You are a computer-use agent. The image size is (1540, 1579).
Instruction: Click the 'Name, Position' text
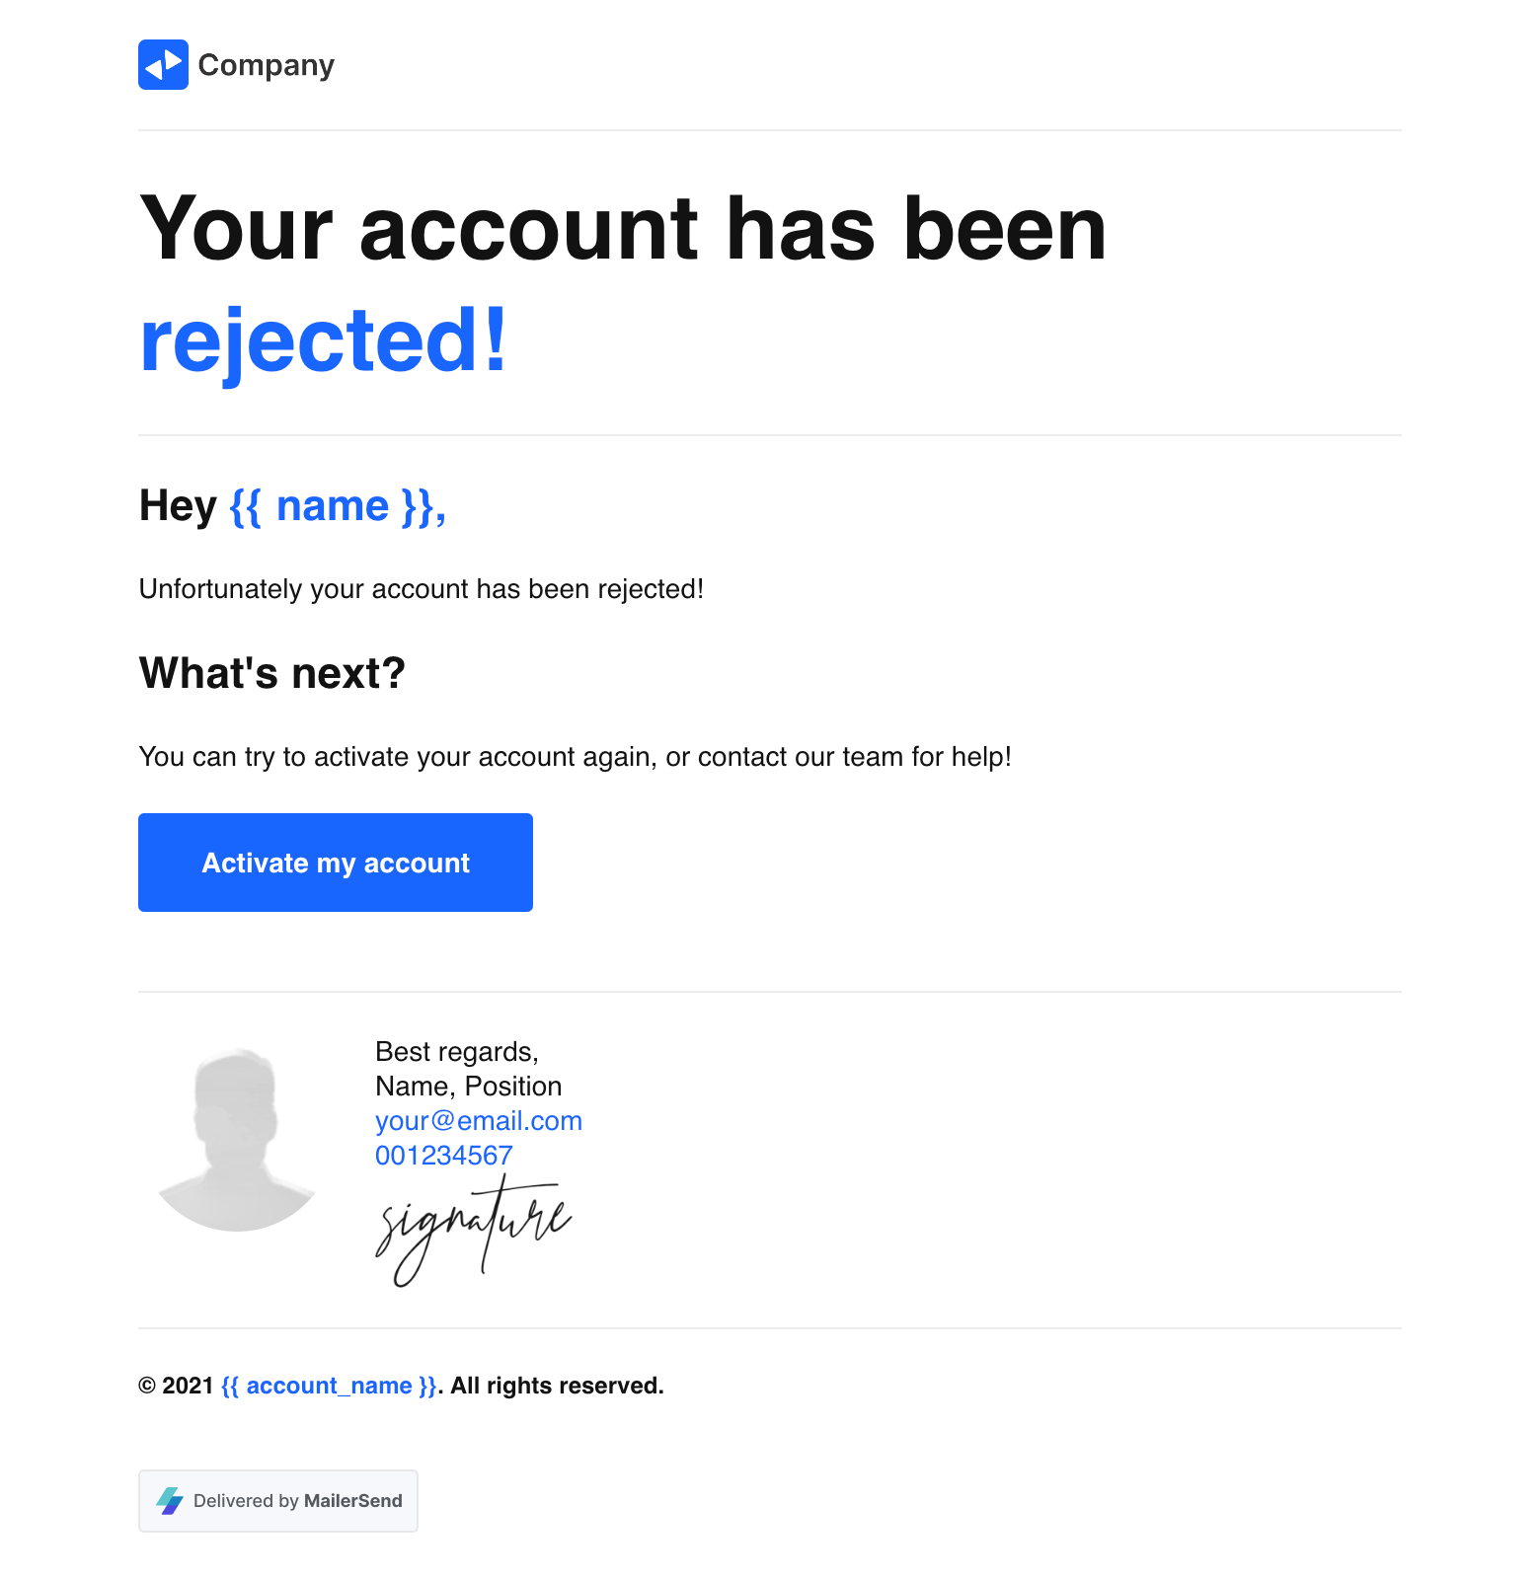(x=468, y=1087)
